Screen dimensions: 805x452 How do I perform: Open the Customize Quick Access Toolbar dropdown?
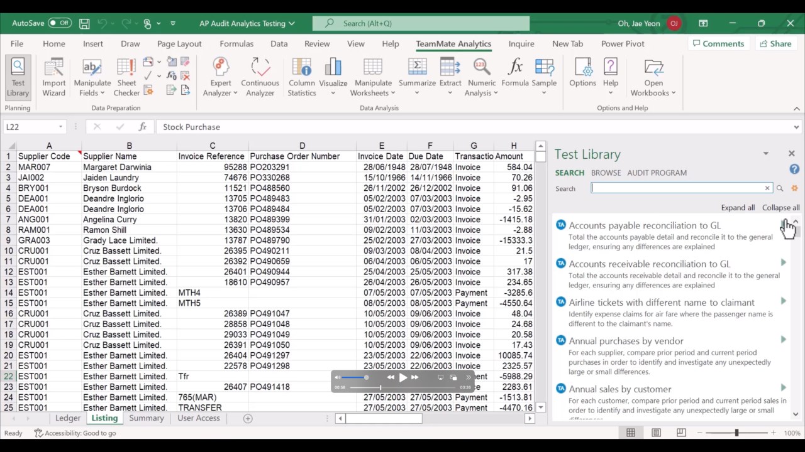tap(173, 24)
